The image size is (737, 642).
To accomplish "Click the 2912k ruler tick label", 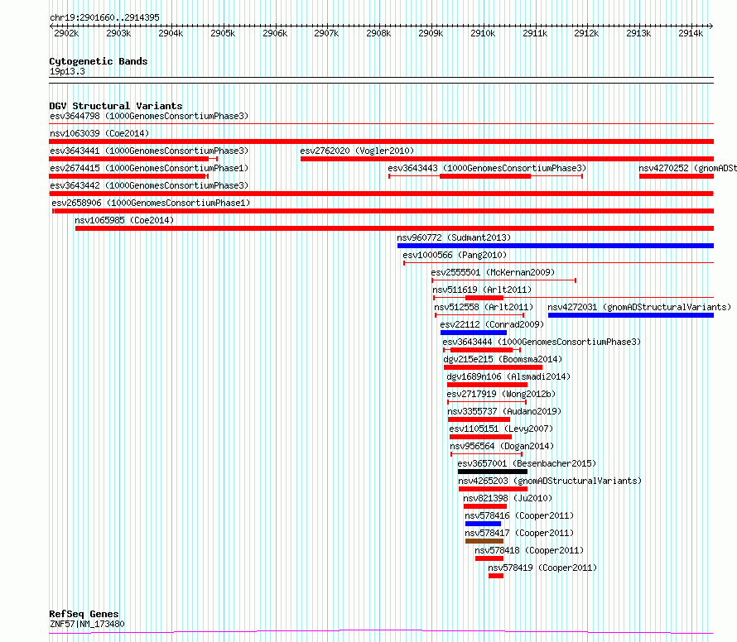I will (586, 33).
